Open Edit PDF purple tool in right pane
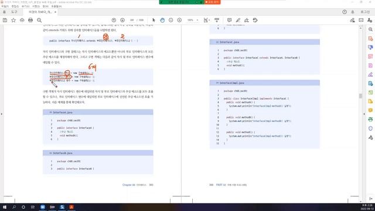 (x=370, y=66)
